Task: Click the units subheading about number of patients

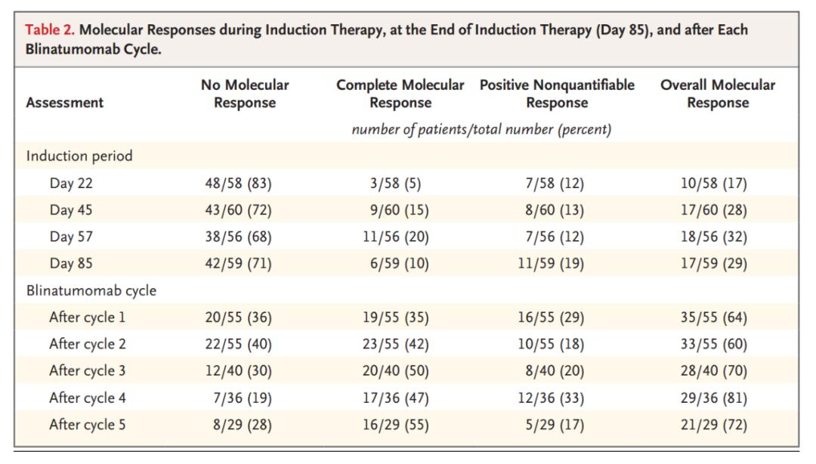Action: (481, 129)
